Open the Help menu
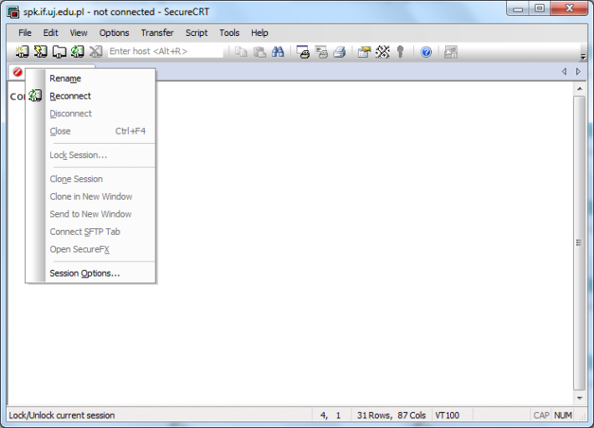 (259, 33)
